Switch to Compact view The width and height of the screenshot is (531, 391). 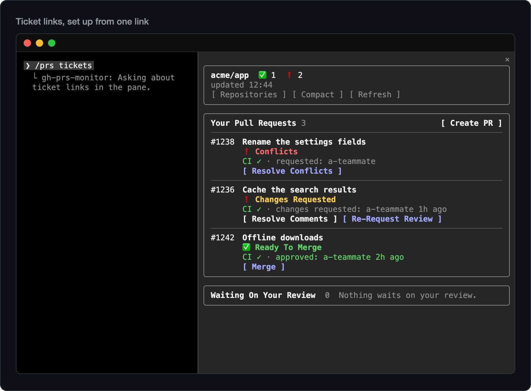pos(317,95)
